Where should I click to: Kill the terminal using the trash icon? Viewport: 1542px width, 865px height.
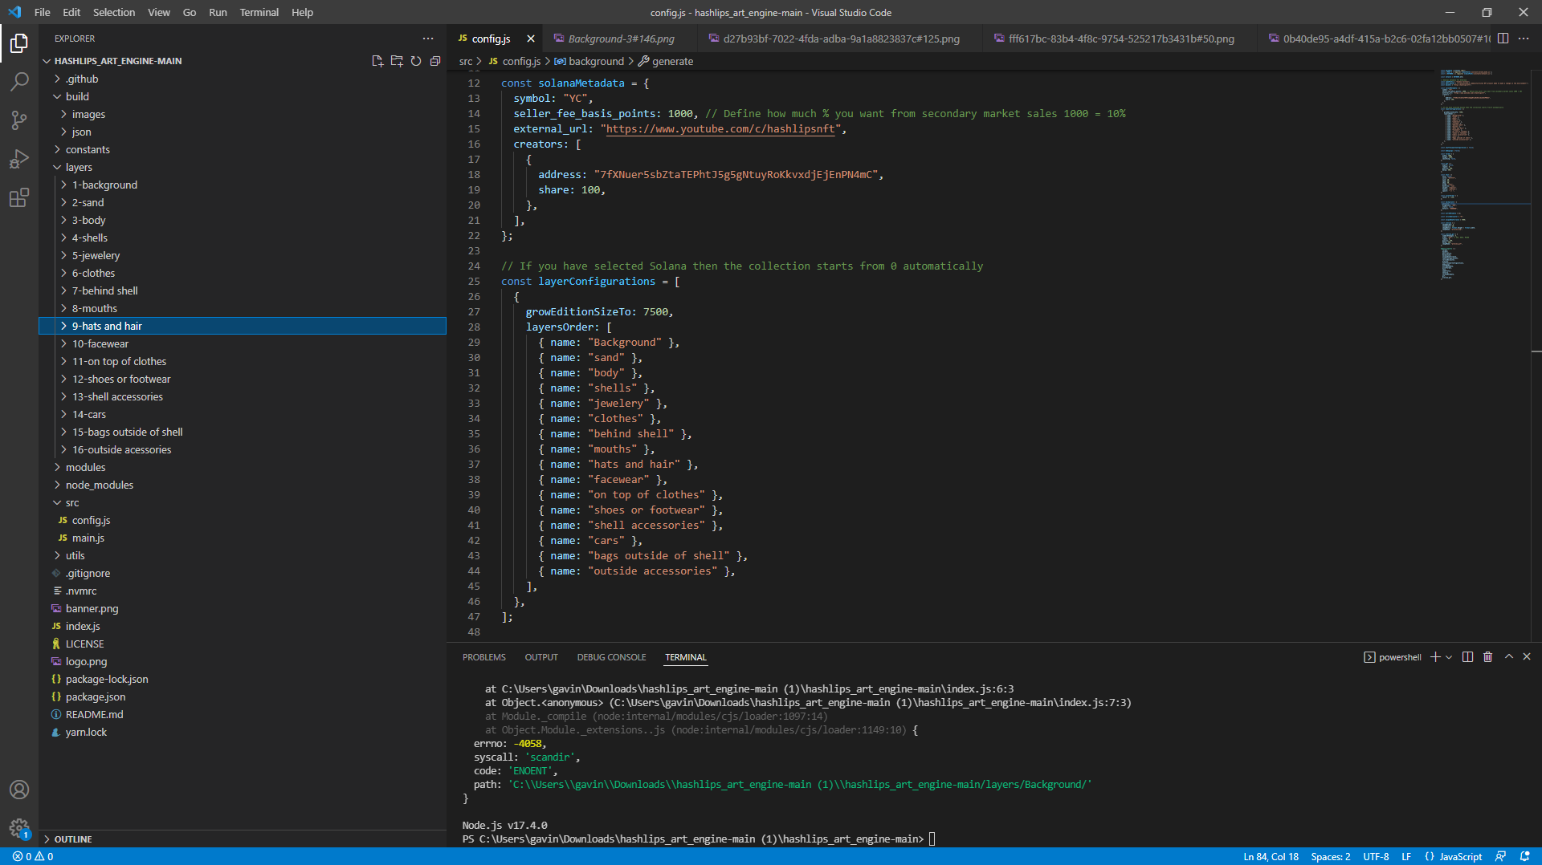tap(1487, 656)
